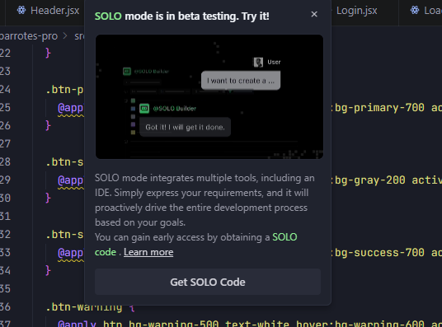
Task: Click the Get SOLO Code button
Action: (208, 282)
